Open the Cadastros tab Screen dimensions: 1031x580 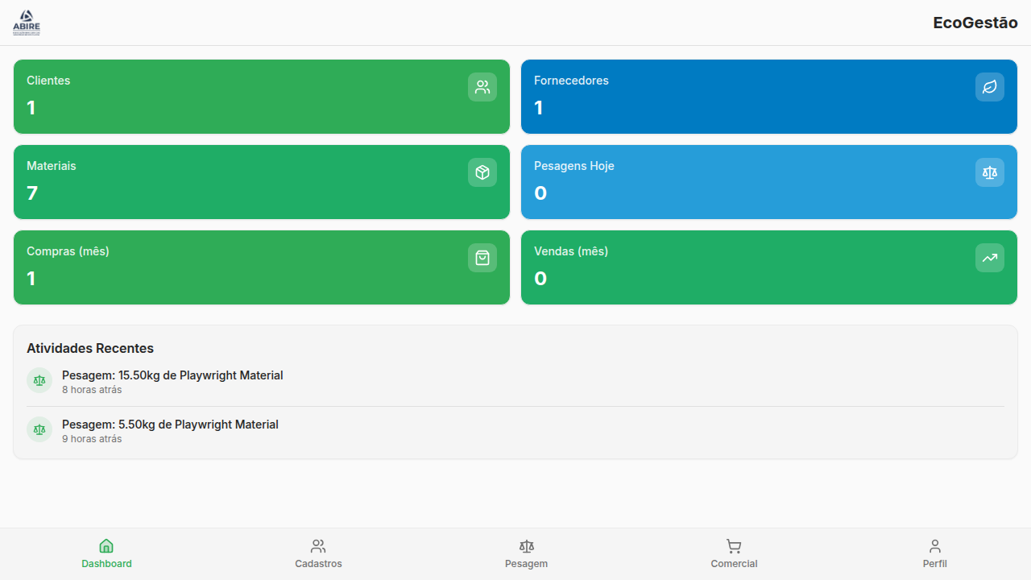click(318, 554)
